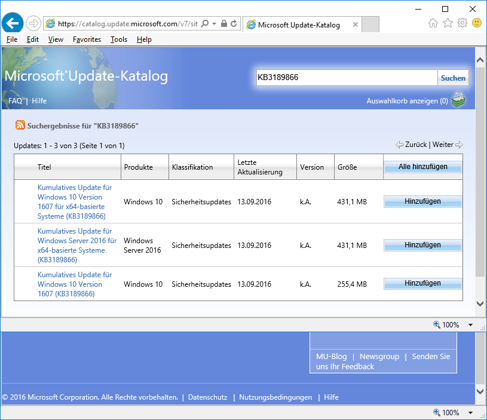Open the Hilfe footer link
This screenshot has height=420, width=487.
pyautogui.click(x=331, y=397)
